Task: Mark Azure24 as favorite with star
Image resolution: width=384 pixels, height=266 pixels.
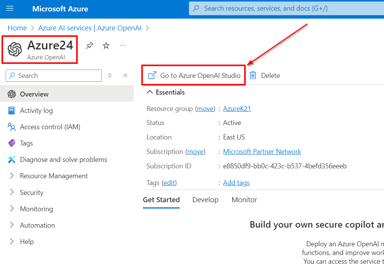Action: click(106, 46)
